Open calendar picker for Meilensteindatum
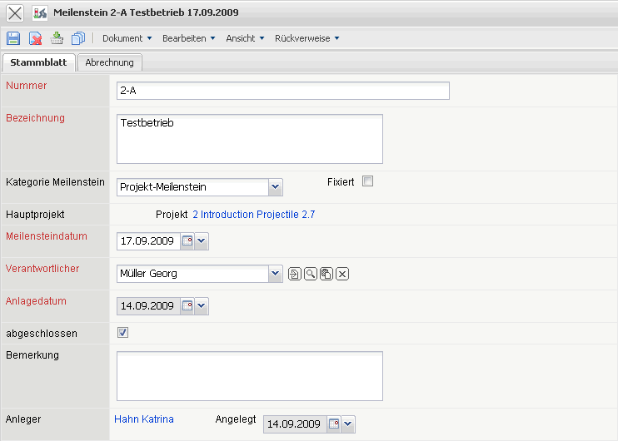Viewport: 618px width, 441px height. click(x=187, y=241)
